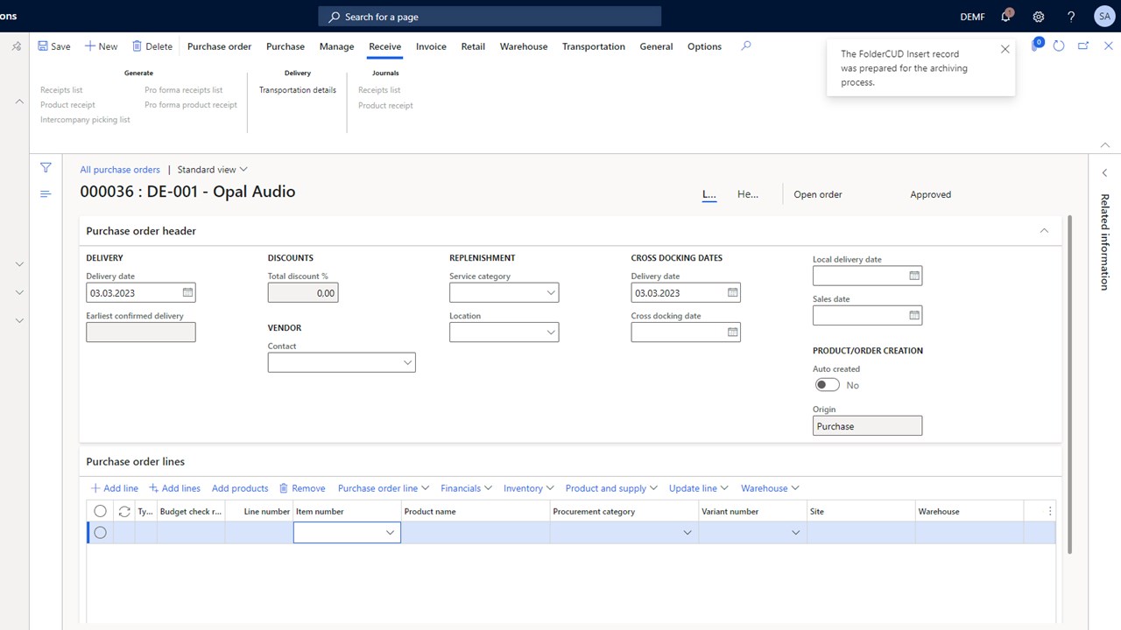1121x630 pixels.
Task: Open Service category dropdown
Action: (550, 292)
